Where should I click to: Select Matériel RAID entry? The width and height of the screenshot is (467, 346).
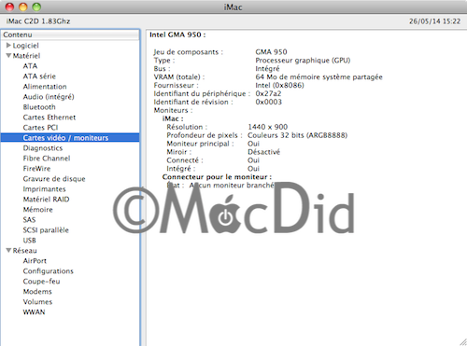(x=46, y=200)
